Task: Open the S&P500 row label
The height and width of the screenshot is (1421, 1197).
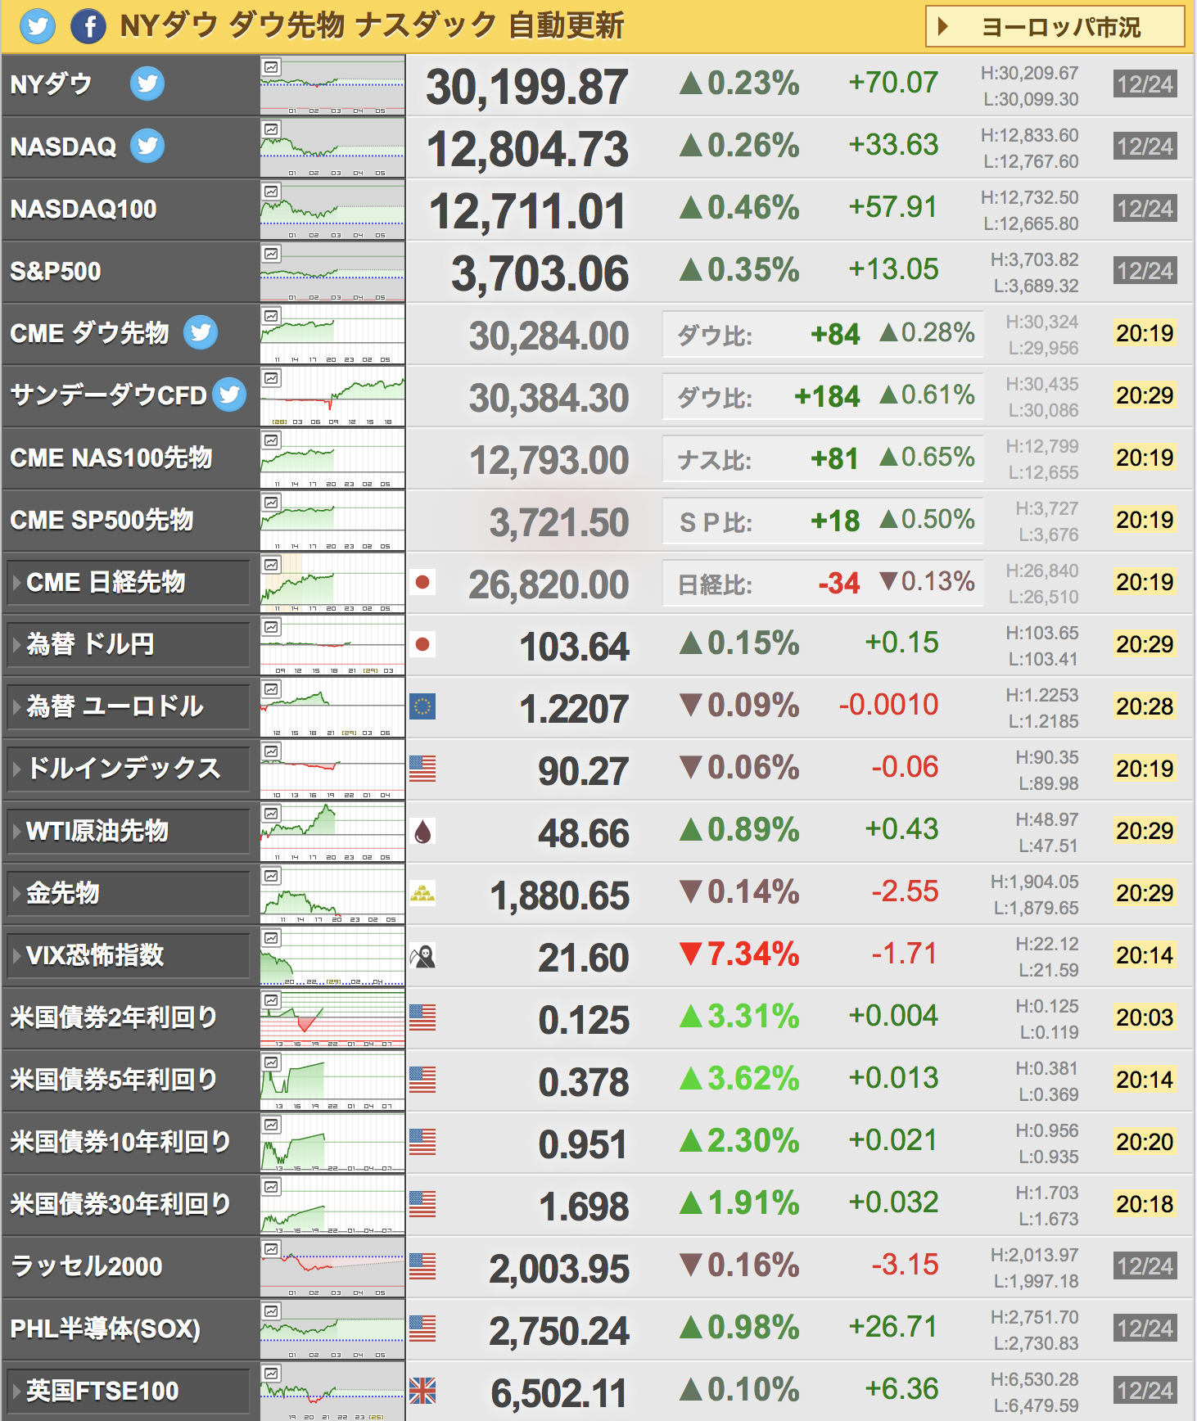Action: tap(56, 272)
